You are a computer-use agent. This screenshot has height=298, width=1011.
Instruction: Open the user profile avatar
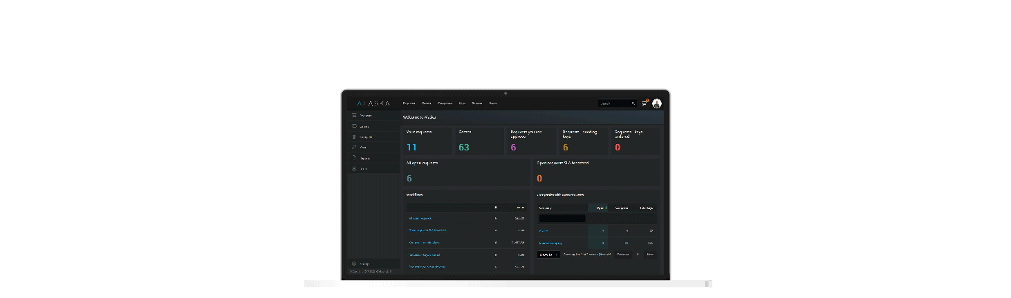pyautogui.click(x=656, y=103)
